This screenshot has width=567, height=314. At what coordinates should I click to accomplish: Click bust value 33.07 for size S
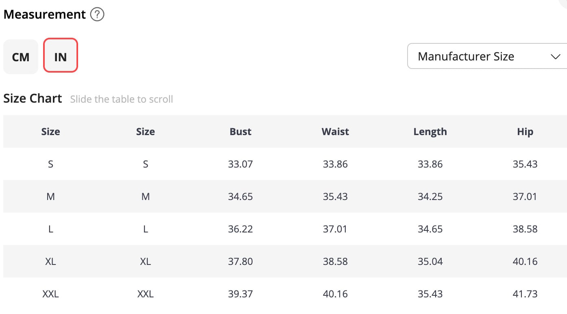pos(240,164)
